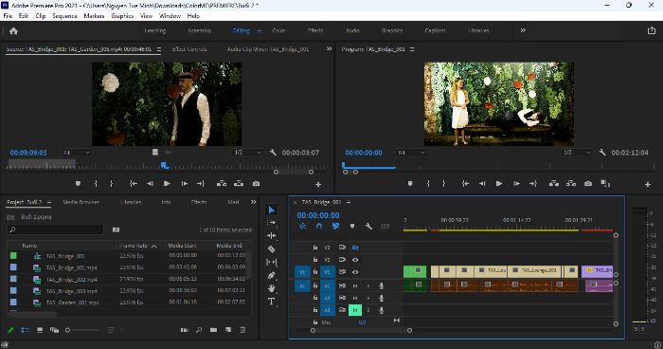663x349 pixels.
Task: Open Source monitor 1/2 resolution dropdown
Action: [x=247, y=153]
